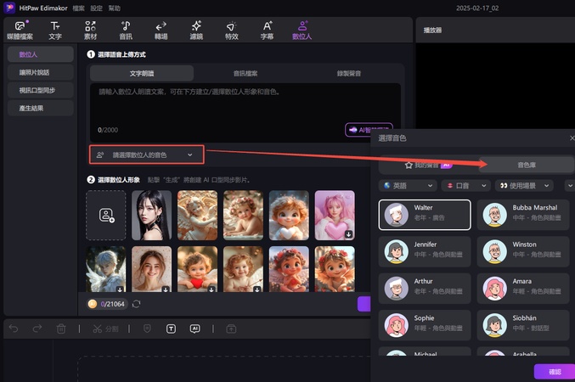575x382 pixels.
Task: Open the 數位人 avatar tab
Action: coord(302,31)
